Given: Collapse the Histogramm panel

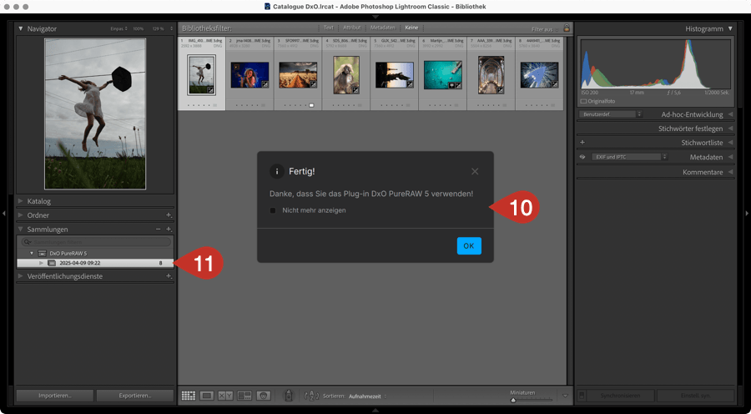Looking at the screenshot, I should coord(730,28).
